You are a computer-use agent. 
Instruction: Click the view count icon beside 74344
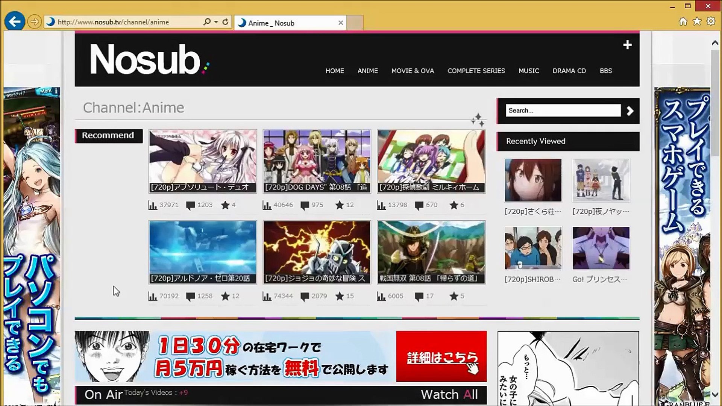267,296
